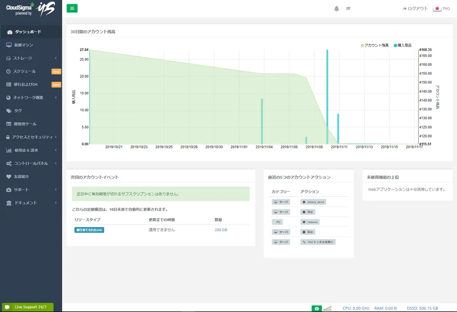Open the TYO location selector

pos(441,8)
